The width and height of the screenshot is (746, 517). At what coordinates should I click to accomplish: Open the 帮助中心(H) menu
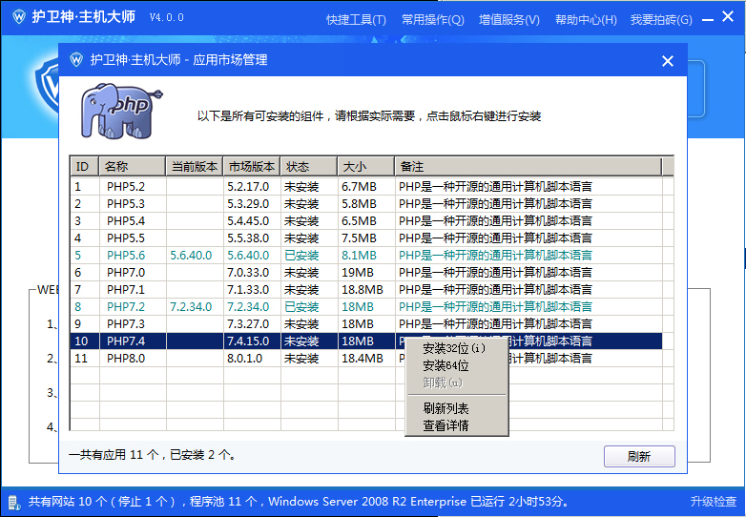click(586, 20)
